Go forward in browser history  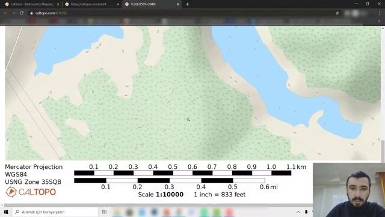[x=13, y=13]
